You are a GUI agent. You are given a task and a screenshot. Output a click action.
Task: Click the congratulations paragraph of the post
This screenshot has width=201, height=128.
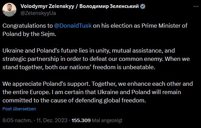(x=95, y=30)
